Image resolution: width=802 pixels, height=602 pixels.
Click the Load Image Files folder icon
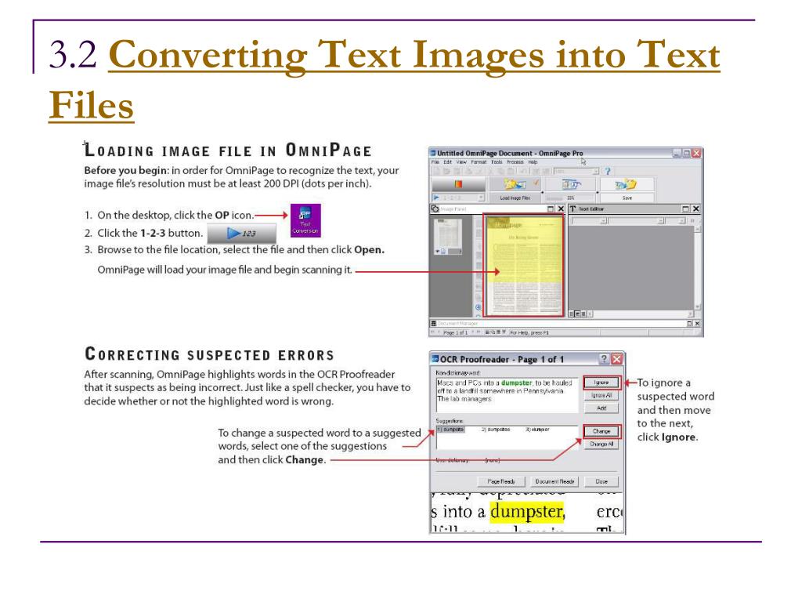click(x=515, y=183)
